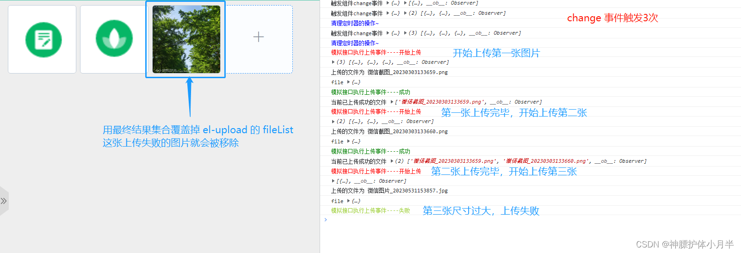Expand {…} object before the (3) change array
The image size is (741, 253).
[388, 33]
